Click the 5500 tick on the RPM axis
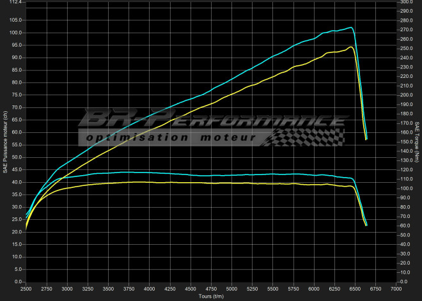422x301 pixels. pos(272,289)
